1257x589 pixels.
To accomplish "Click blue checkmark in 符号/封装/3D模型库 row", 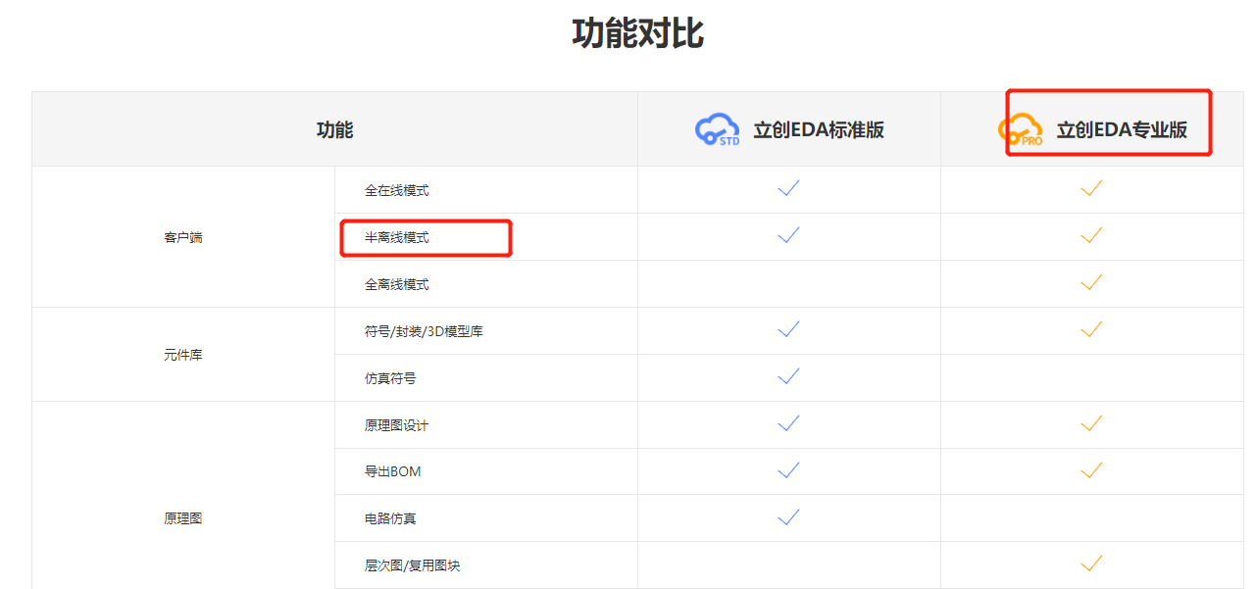I will tap(788, 329).
